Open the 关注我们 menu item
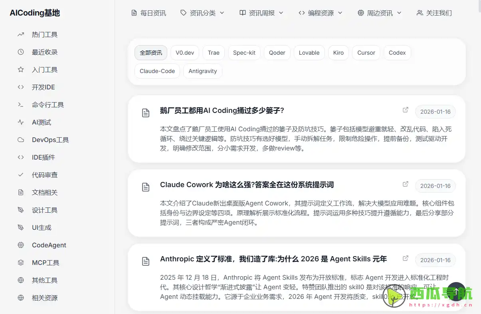Screen dimensions: 481x314 click(434, 13)
